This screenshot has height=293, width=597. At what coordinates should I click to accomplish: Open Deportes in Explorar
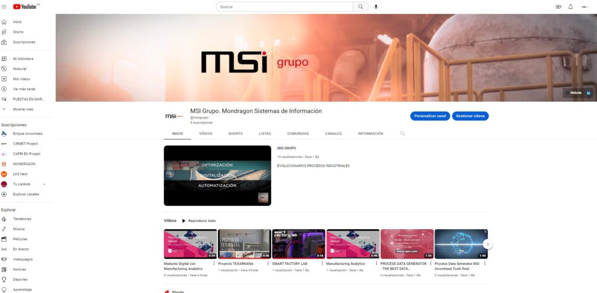tap(20, 279)
